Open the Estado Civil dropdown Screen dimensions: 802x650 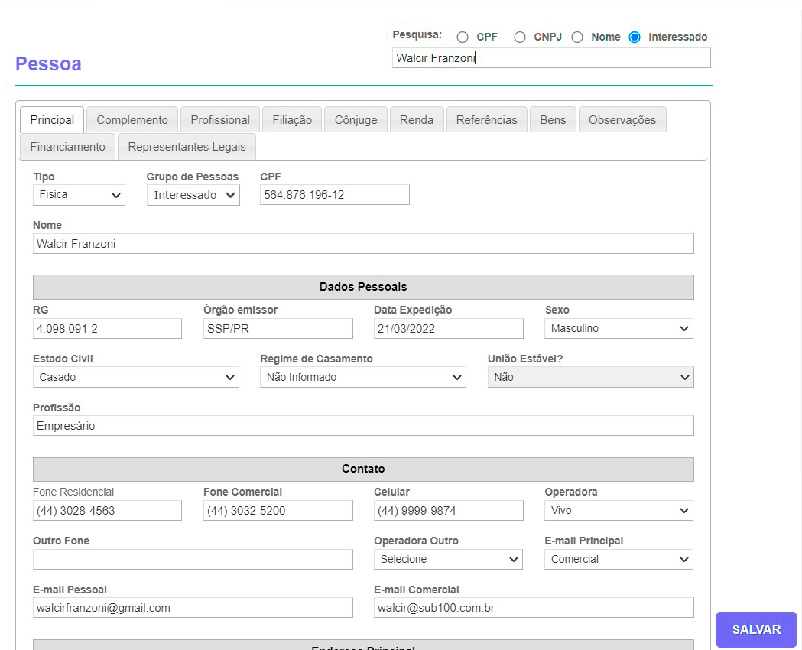pyautogui.click(x=135, y=377)
